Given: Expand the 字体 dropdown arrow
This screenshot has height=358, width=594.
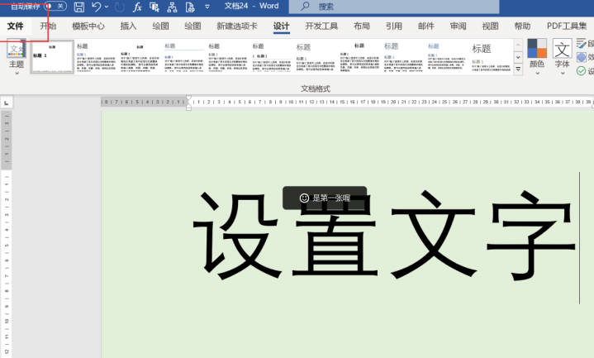Looking at the screenshot, I should 563,73.
